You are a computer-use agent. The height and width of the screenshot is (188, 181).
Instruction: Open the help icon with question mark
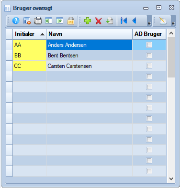(x=16, y=21)
